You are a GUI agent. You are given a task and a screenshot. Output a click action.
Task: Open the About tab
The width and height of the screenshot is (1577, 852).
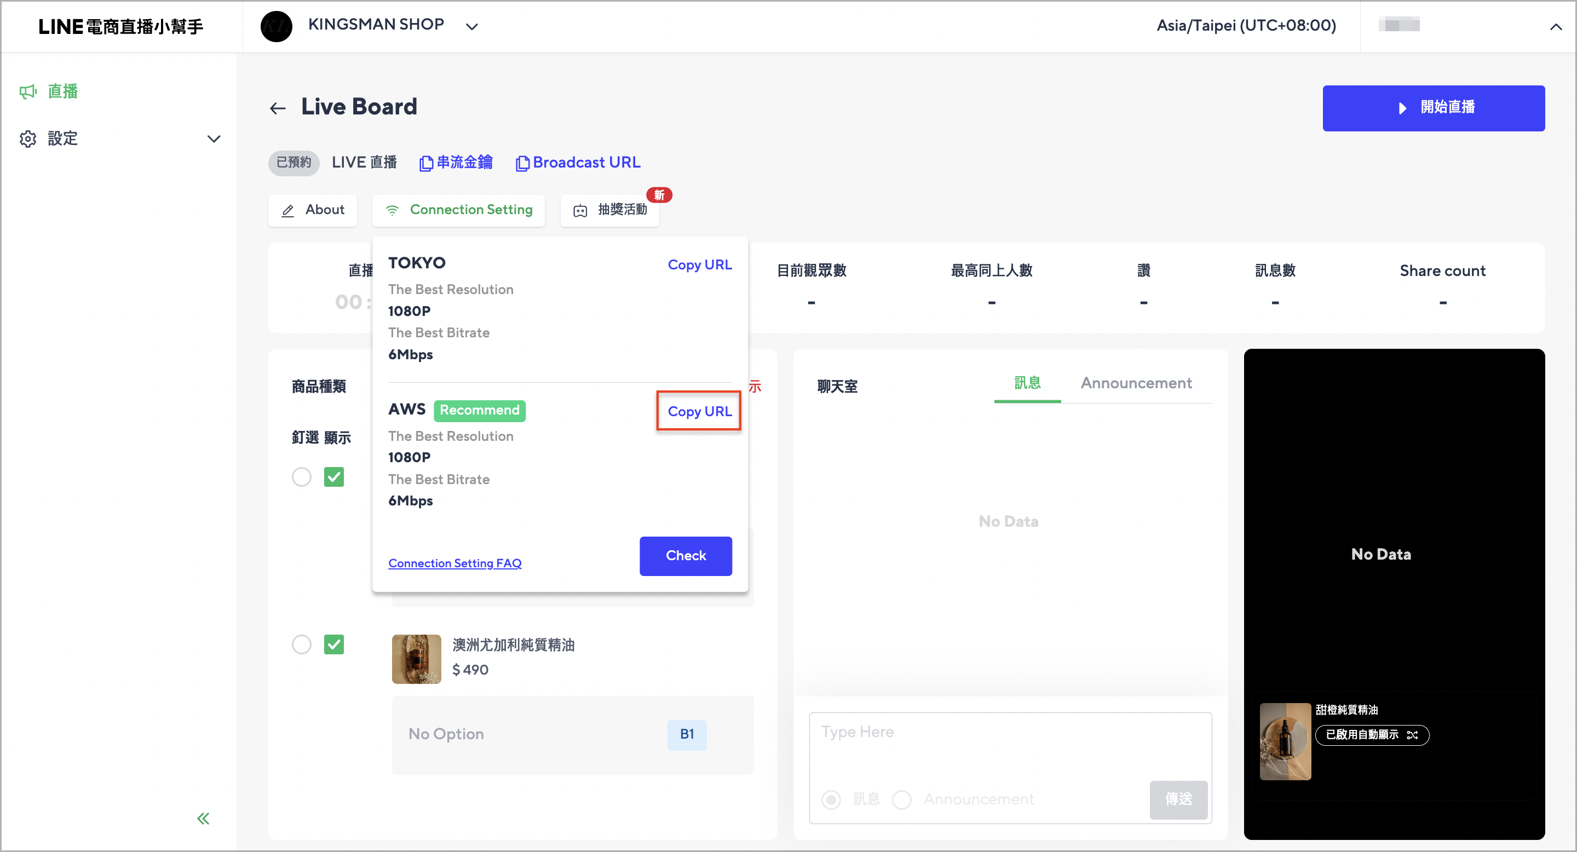pyautogui.click(x=313, y=210)
